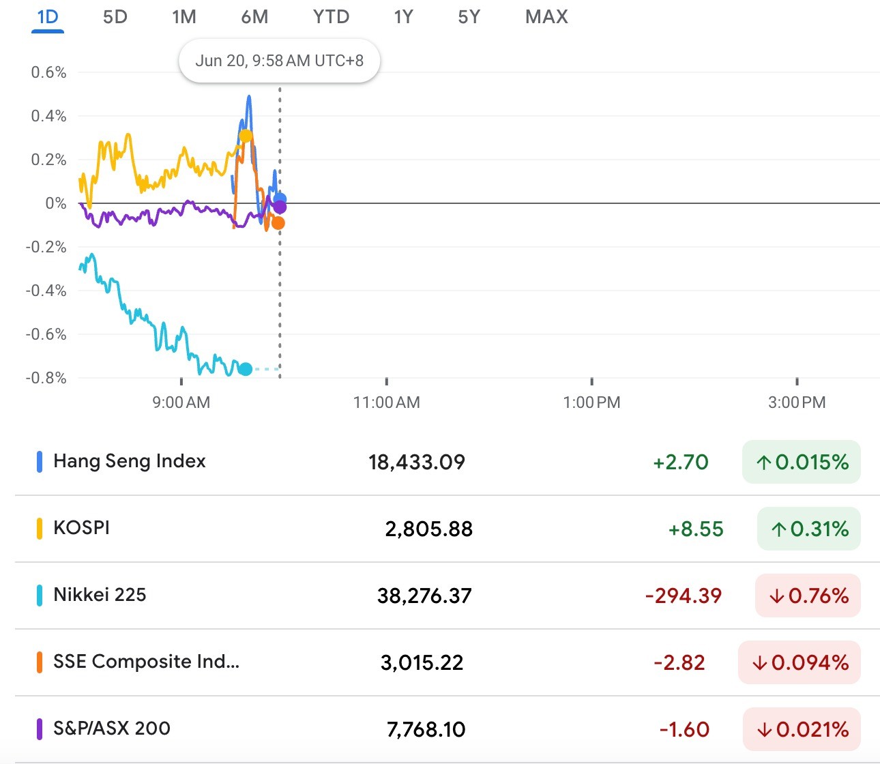This screenshot has height=764, width=880.
Task: Click the yellow KOSPI data point dot
Action: 246,136
